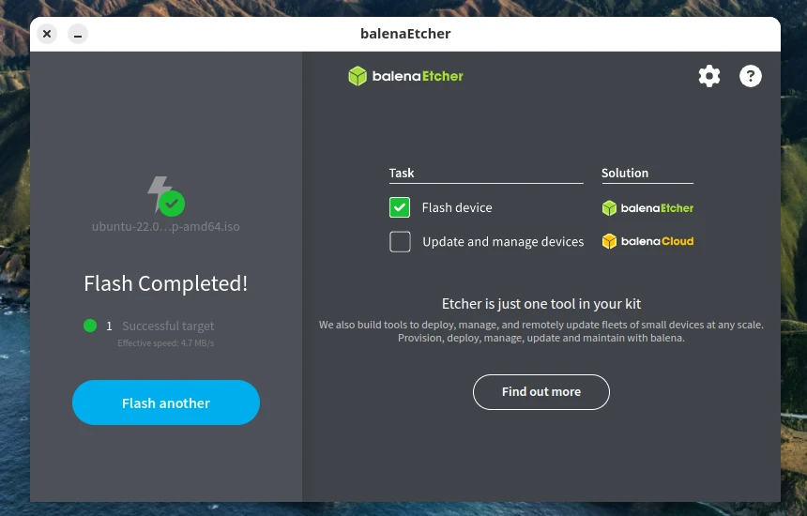The height and width of the screenshot is (516, 807).
Task: Click the Successful target label
Action: tap(168, 326)
